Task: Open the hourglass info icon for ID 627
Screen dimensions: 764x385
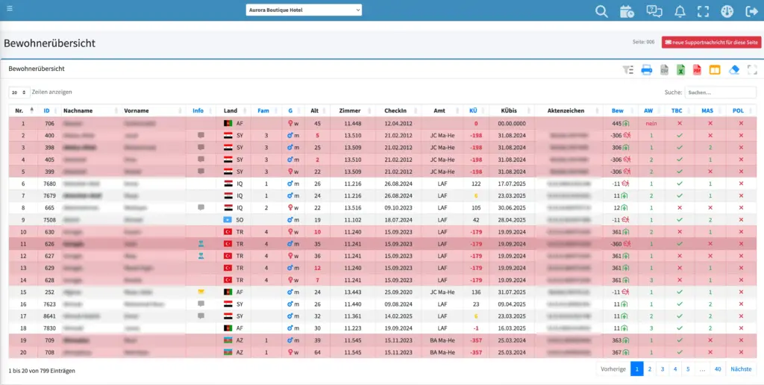Action: (201, 255)
